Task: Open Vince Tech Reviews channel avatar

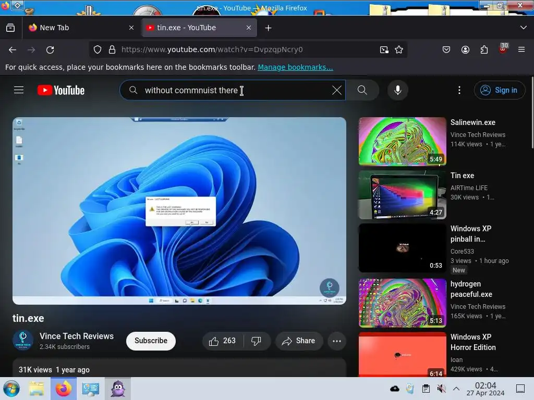Action: 23,341
